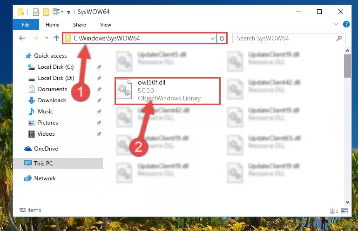Open Downloads in the navigation pane
The image size is (358, 231).
[x=52, y=100]
